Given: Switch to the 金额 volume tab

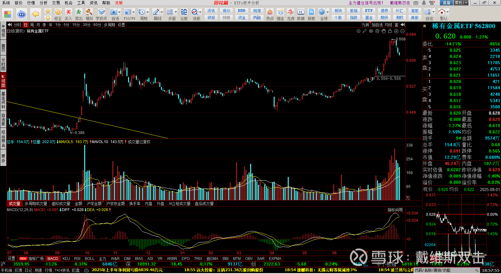Looking at the screenshot, I should click(79, 204).
